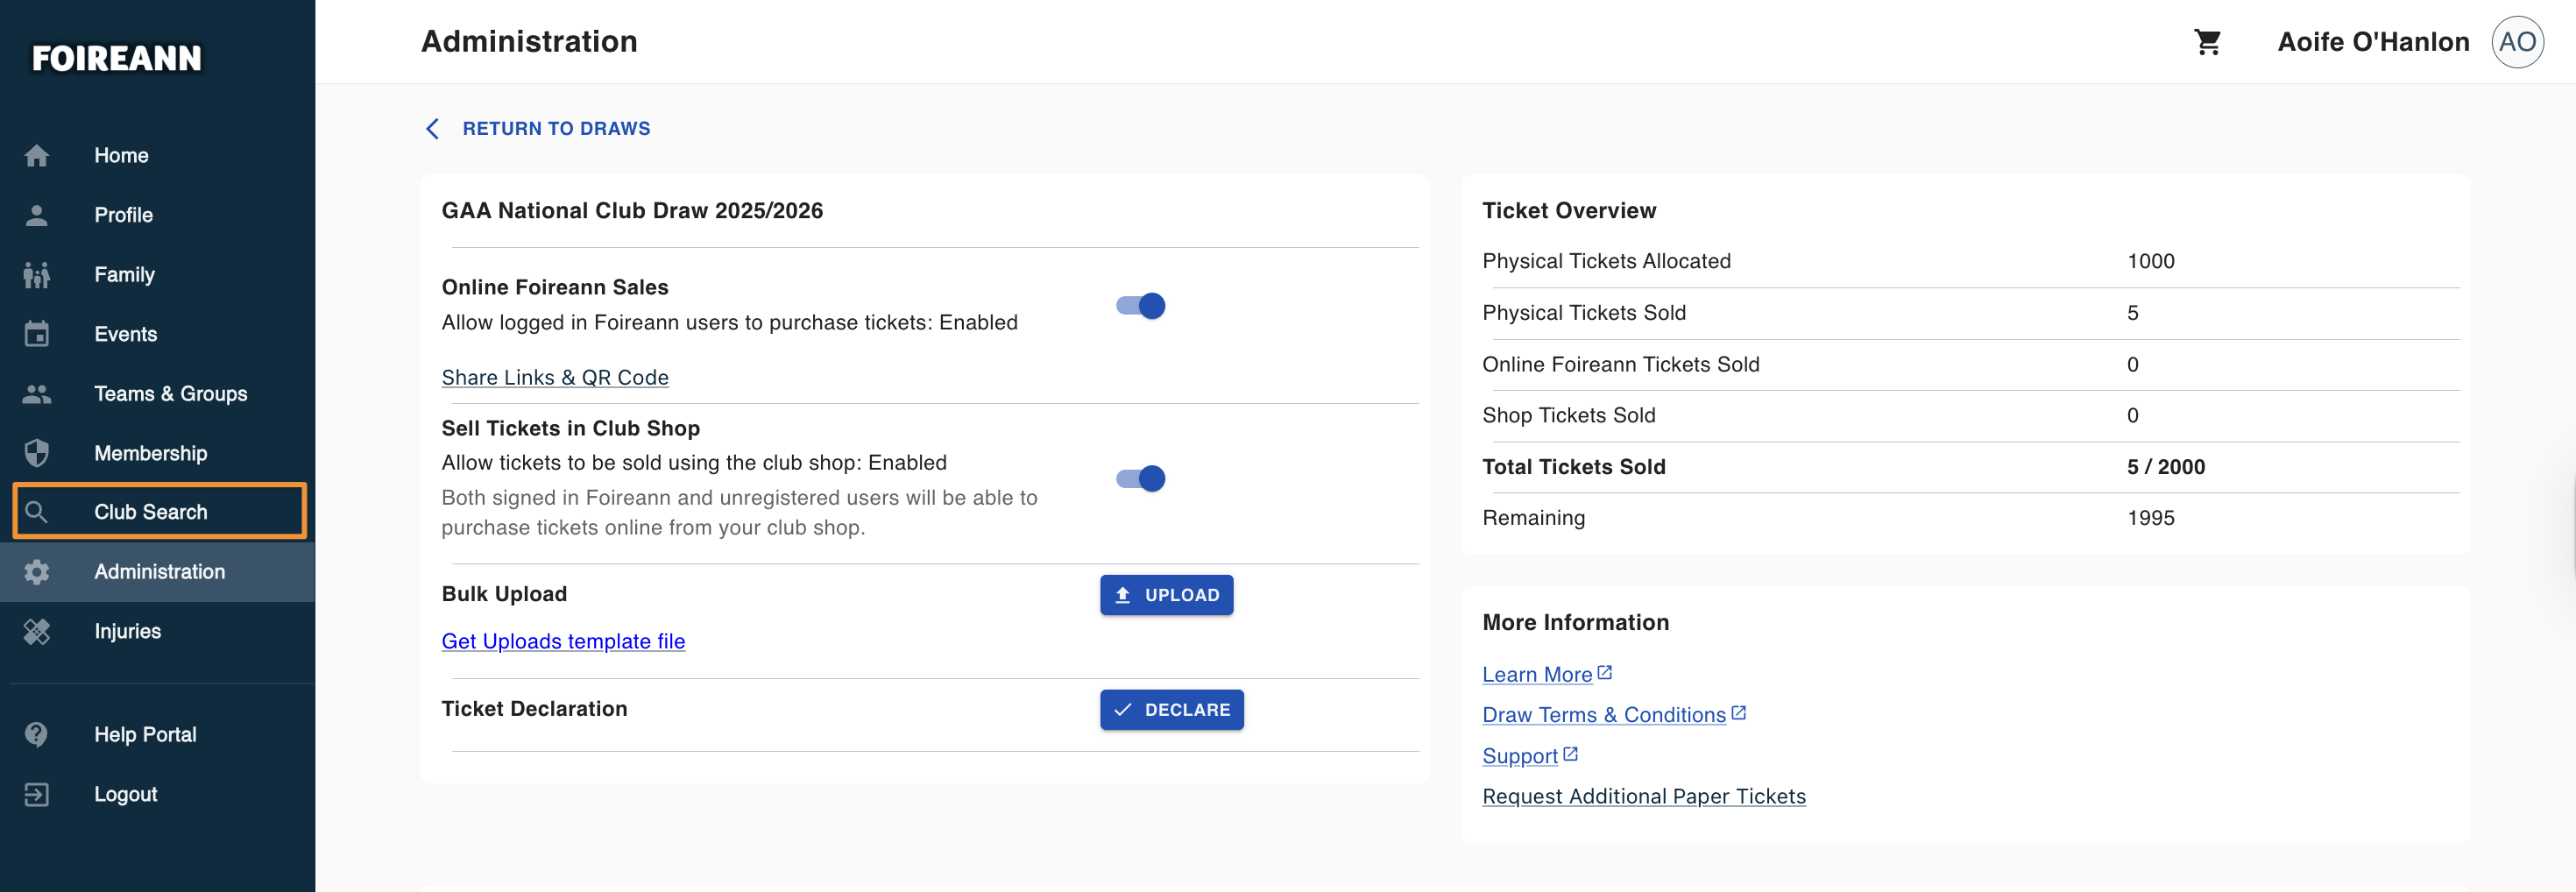
Task: Open Request Additional Paper Tickets link
Action: [1643, 797]
